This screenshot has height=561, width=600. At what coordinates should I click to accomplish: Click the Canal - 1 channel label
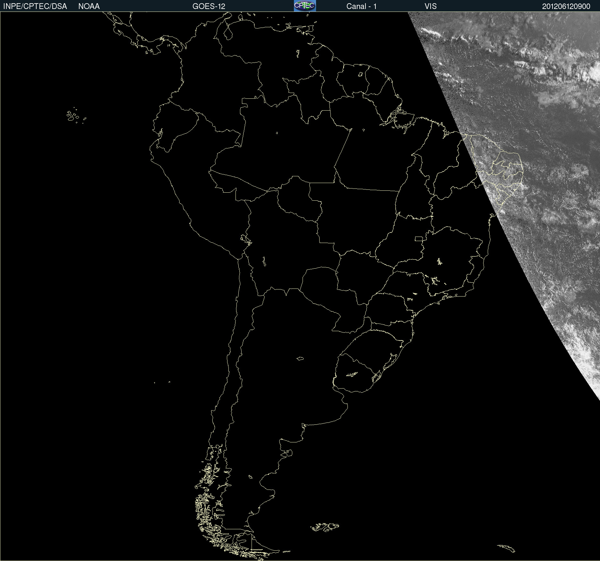(362, 6)
